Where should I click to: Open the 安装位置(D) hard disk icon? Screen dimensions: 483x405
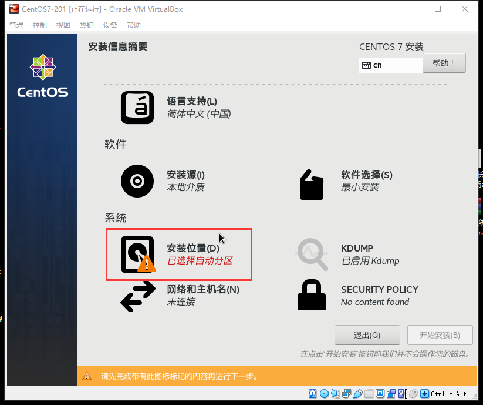pos(138,255)
